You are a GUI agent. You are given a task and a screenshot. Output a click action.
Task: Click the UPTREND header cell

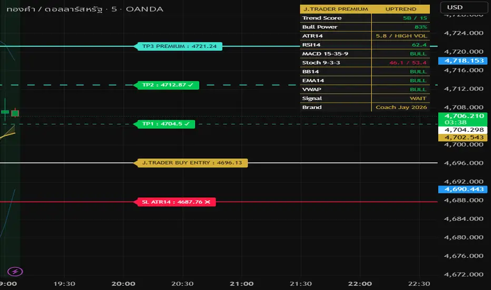(401, 9)
